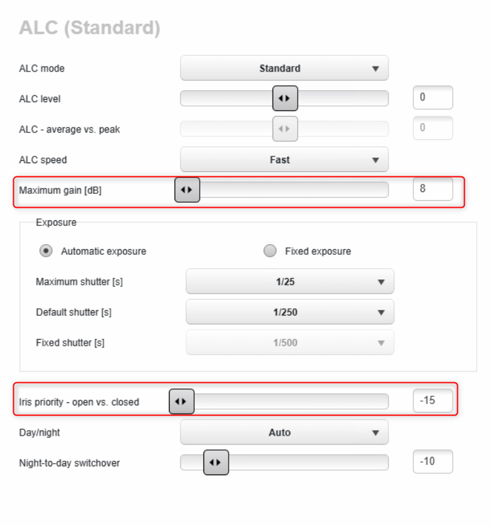Click the Night-to-day switchover slider handle
This screenshot has width=493, height=526.
(x=215, y=463)
